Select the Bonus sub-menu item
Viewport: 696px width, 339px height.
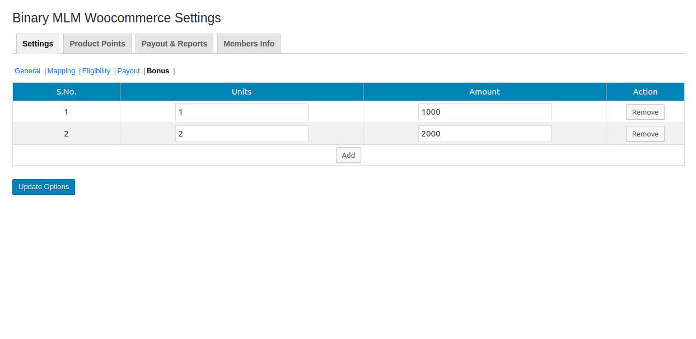click(158, 71)
